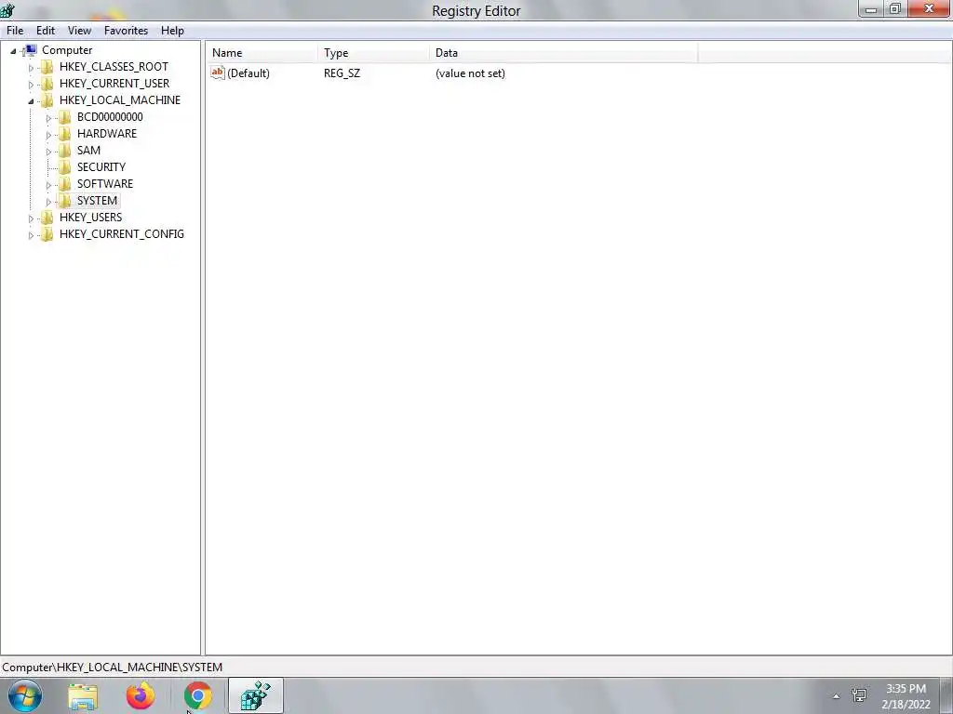Collapse the Computer root node

13,51
